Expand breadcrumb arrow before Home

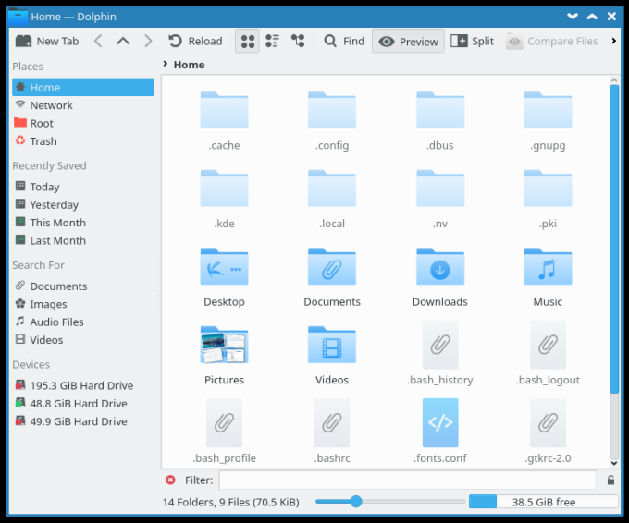pos(166,65)
